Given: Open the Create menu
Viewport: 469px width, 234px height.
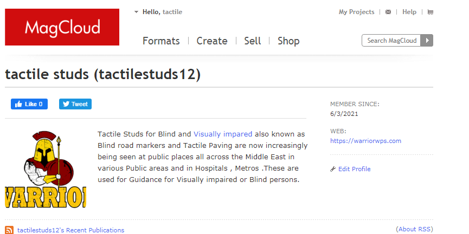Looking at the screenshot, I should click(x=212, y=41).
